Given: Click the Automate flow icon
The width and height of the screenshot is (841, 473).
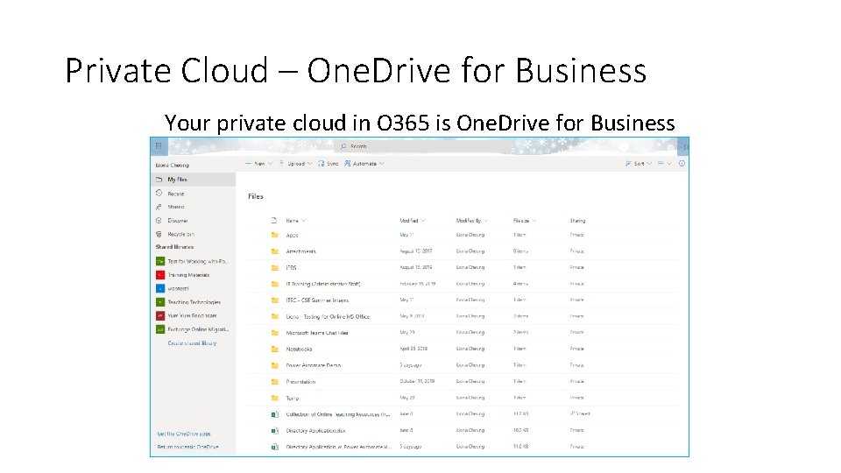Looking at the screenshot, I should coord(348,164).
